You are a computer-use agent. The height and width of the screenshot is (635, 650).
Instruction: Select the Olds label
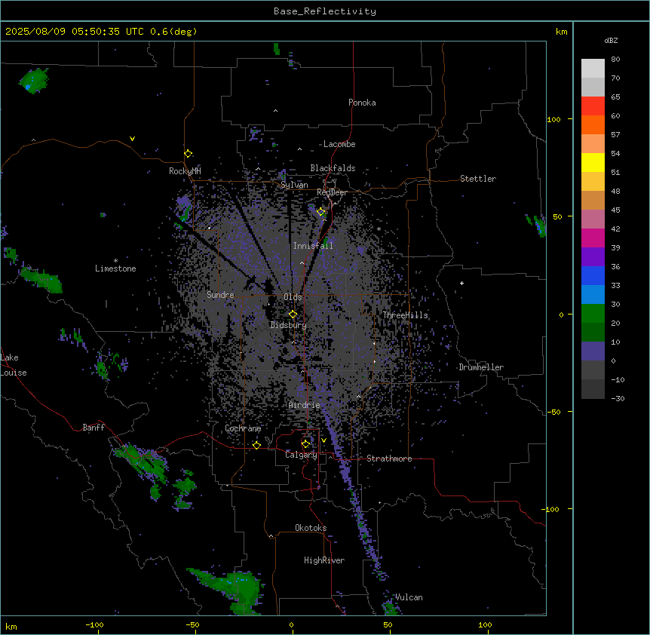(x=293, y=297)
